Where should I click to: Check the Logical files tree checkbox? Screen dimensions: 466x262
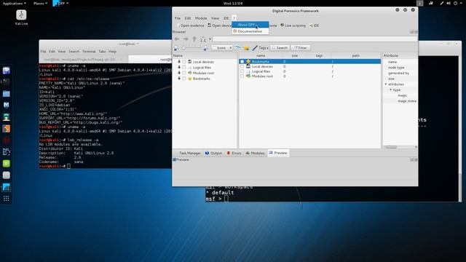click(184, 68)
